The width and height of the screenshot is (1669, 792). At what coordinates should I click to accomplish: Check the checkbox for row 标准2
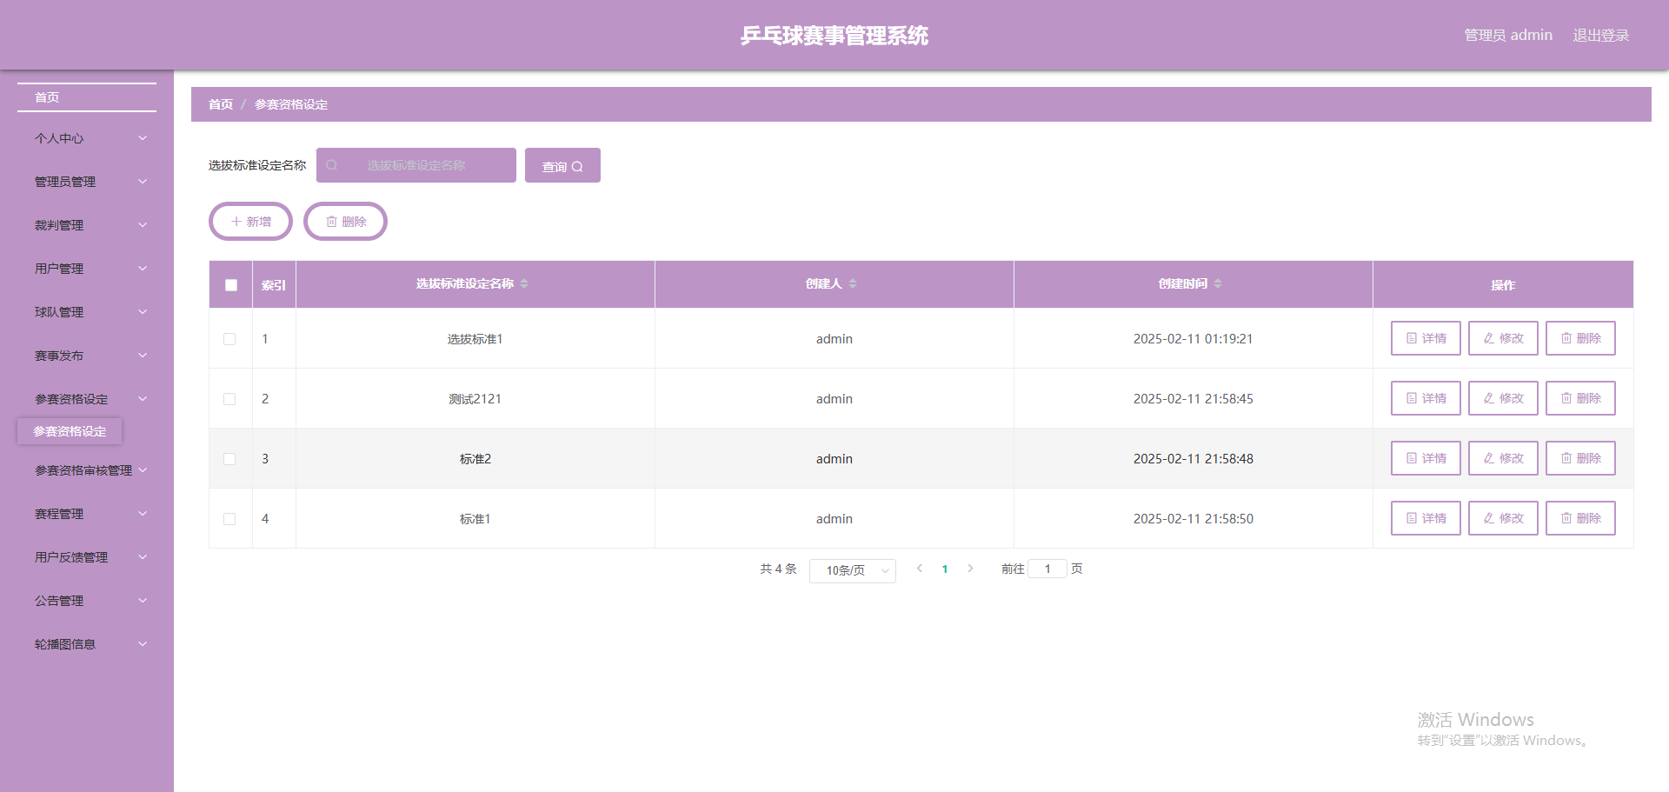(229, 459)
